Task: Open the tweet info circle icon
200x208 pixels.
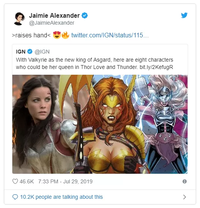Action: [185, 181]
